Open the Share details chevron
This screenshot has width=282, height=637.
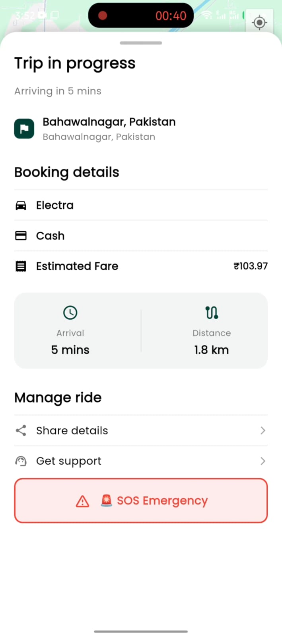(263, 430)
